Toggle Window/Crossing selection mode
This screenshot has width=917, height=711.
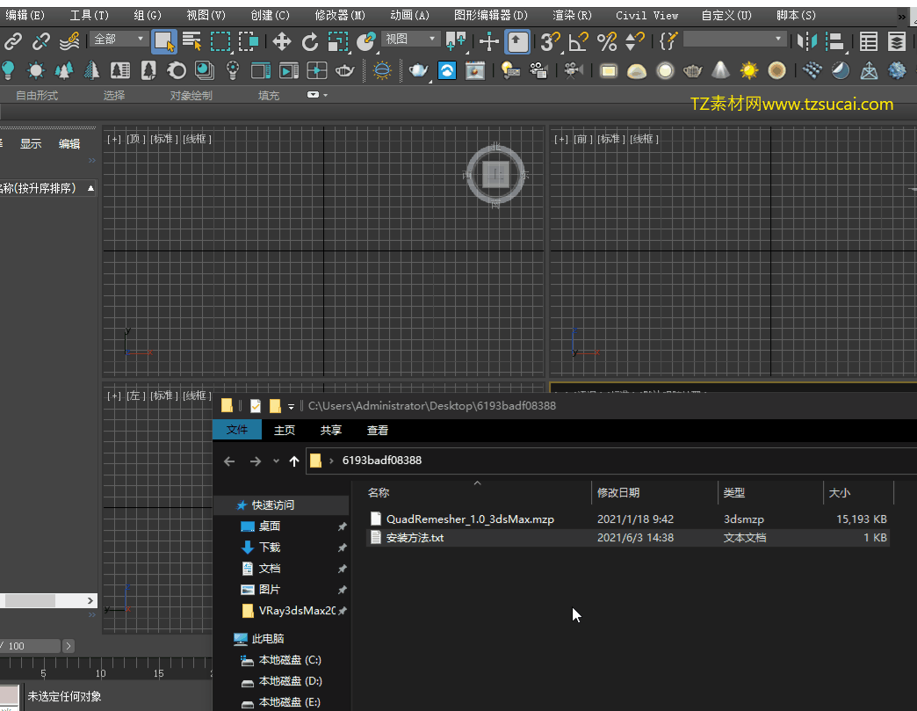pyautogui.click(x=249, y=41)
